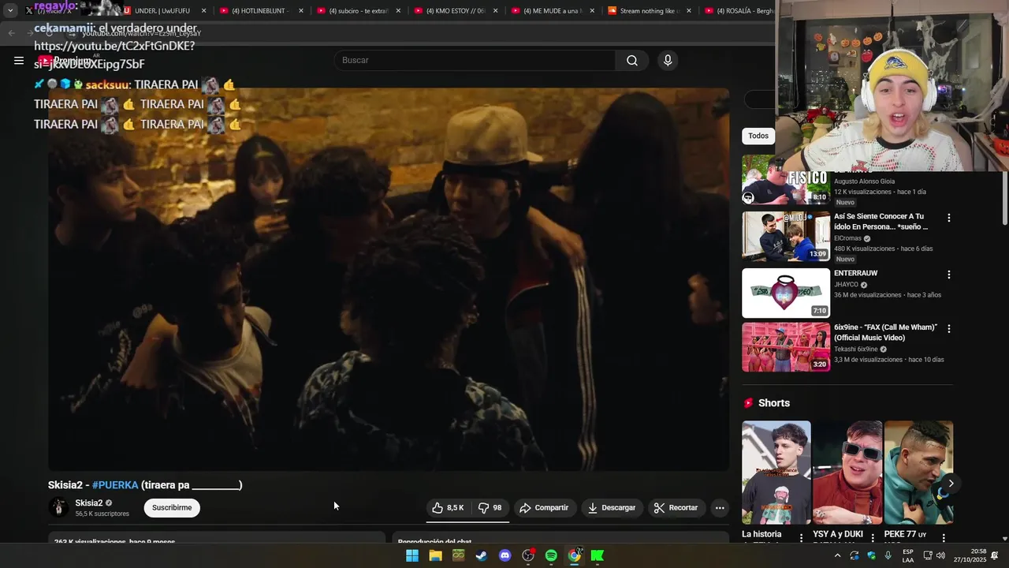Open the JHAYCO channel name

click(x=846, y=285)
